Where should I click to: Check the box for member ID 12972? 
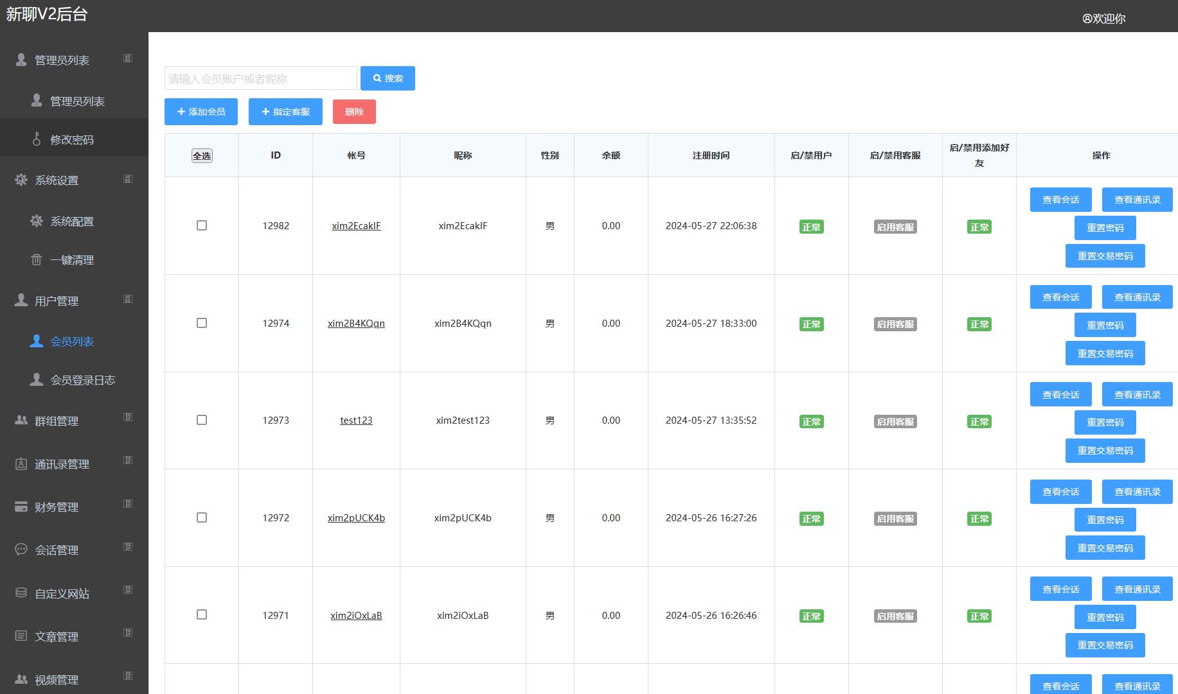202,517
